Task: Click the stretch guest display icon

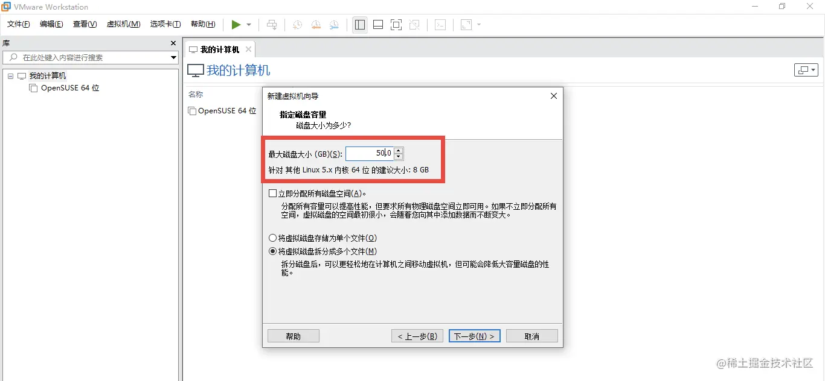Action: [466, 25]
